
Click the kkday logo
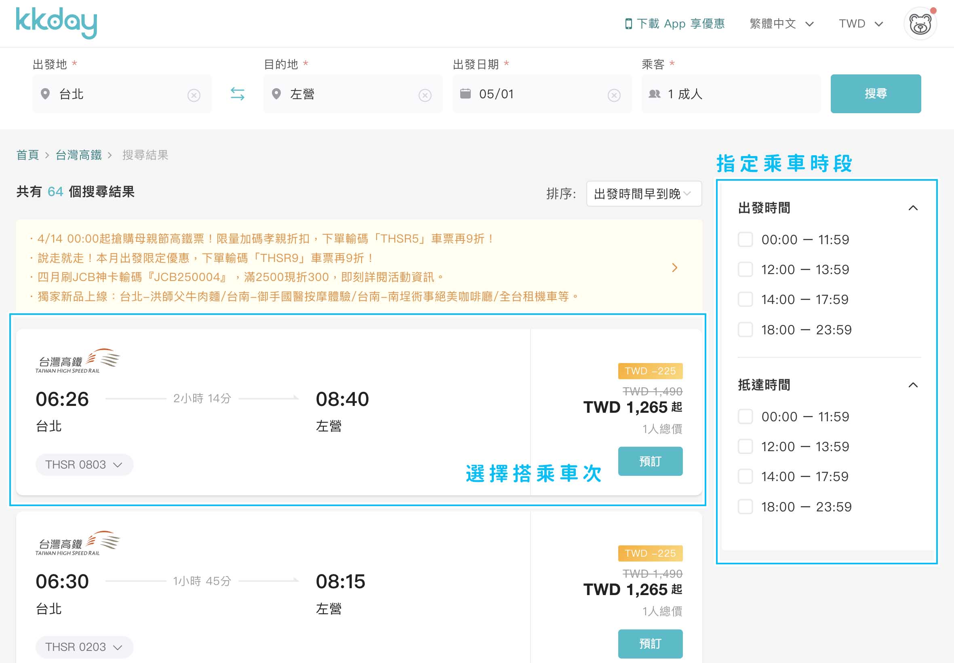[x=57, y=23]
